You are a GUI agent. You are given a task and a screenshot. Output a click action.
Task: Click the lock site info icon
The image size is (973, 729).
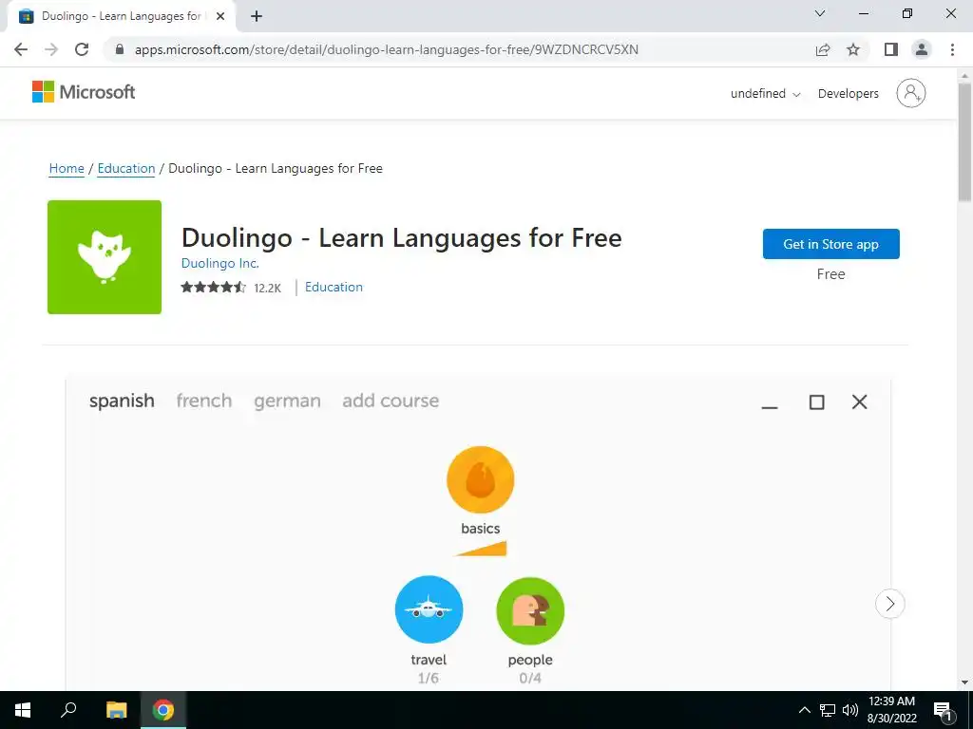click(x=120, y=49)
